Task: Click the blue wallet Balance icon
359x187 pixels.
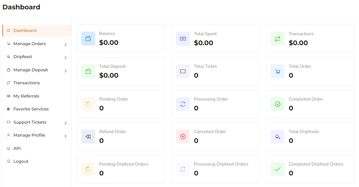Action: tap(88, 39)
